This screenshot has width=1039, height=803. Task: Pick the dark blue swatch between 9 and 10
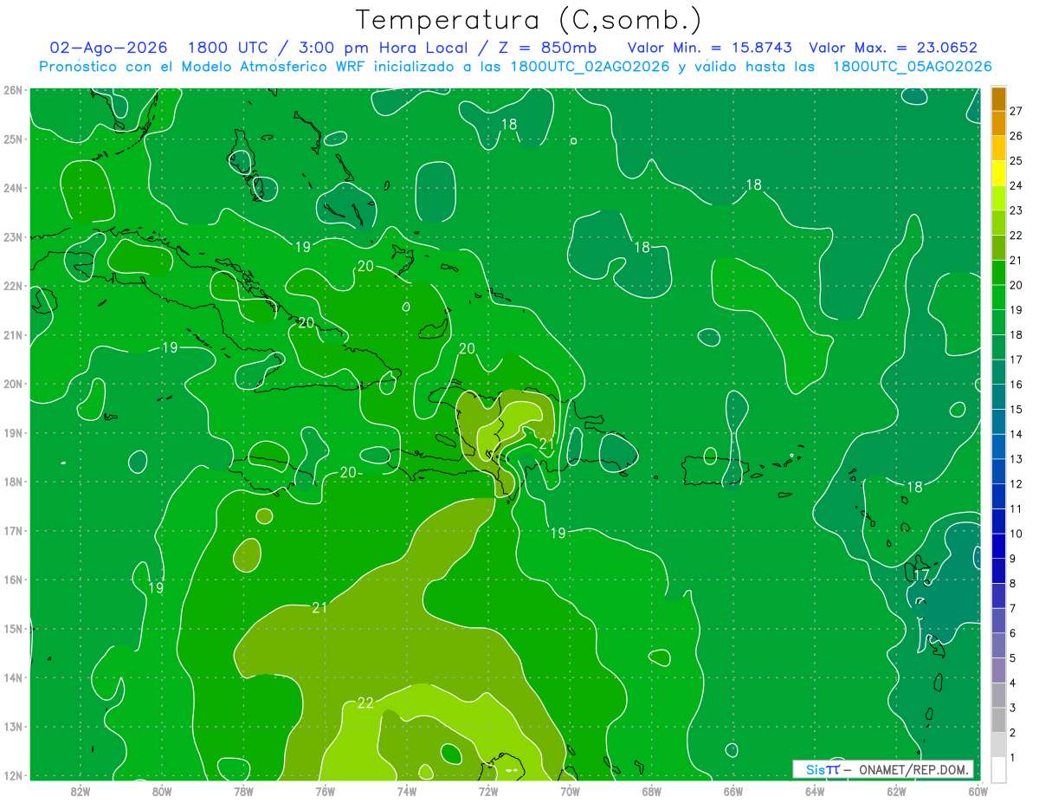[998, 546]
